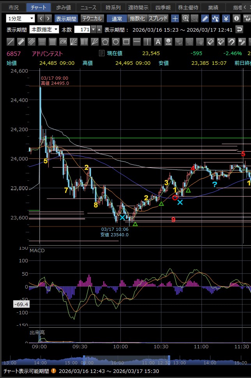Click the zoom in magnifier icon
Image resolution: width=251 pixels, height=378 pixels.
[x=186, y=18]
